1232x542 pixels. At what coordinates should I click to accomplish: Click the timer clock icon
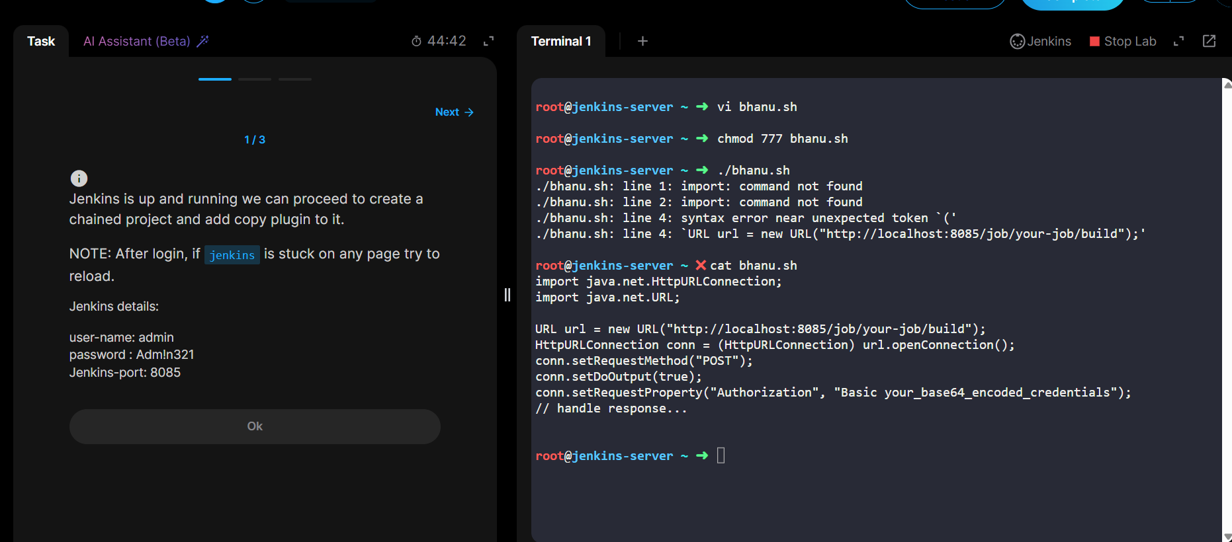416,41
